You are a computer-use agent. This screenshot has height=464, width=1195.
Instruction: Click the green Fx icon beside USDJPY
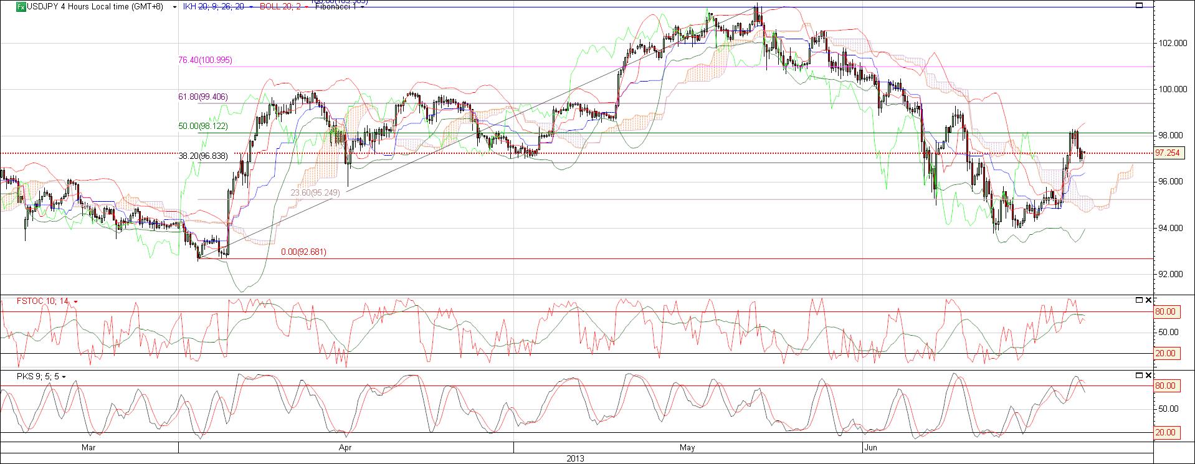coord(21,7)
